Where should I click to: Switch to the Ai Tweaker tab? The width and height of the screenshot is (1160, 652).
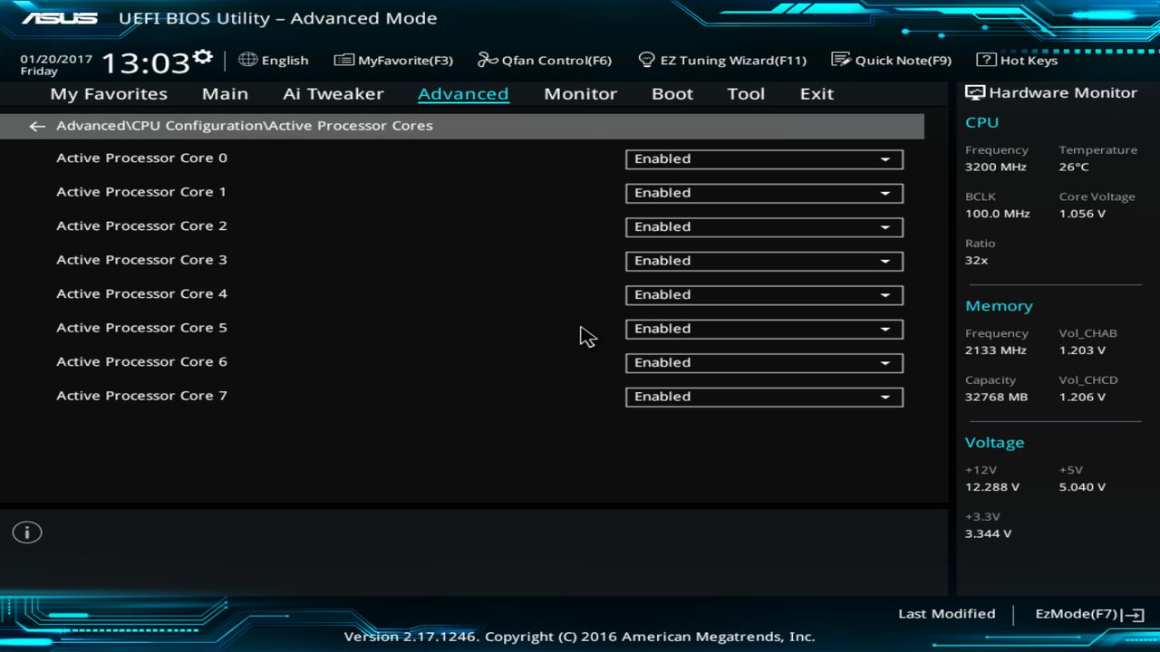tap(333, 93)
